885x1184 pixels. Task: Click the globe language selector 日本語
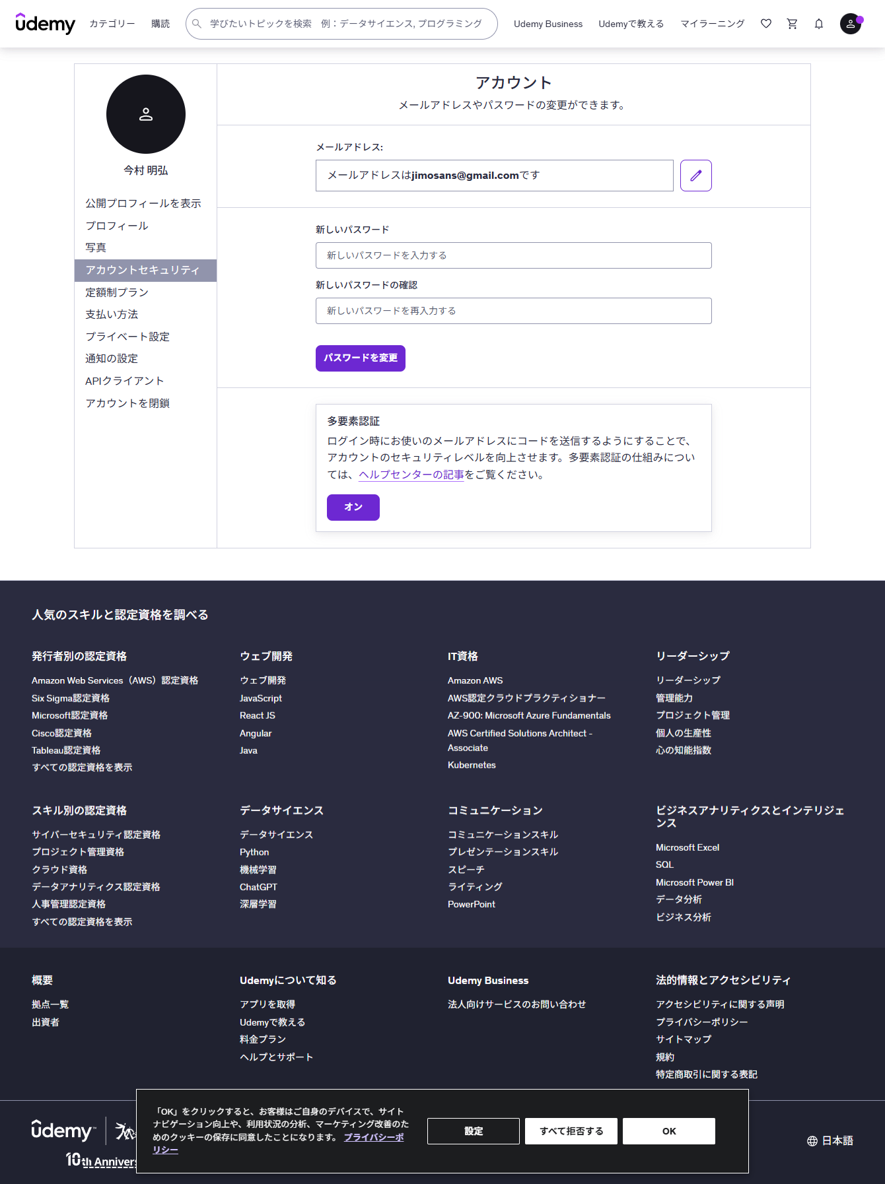(830, 1140)
